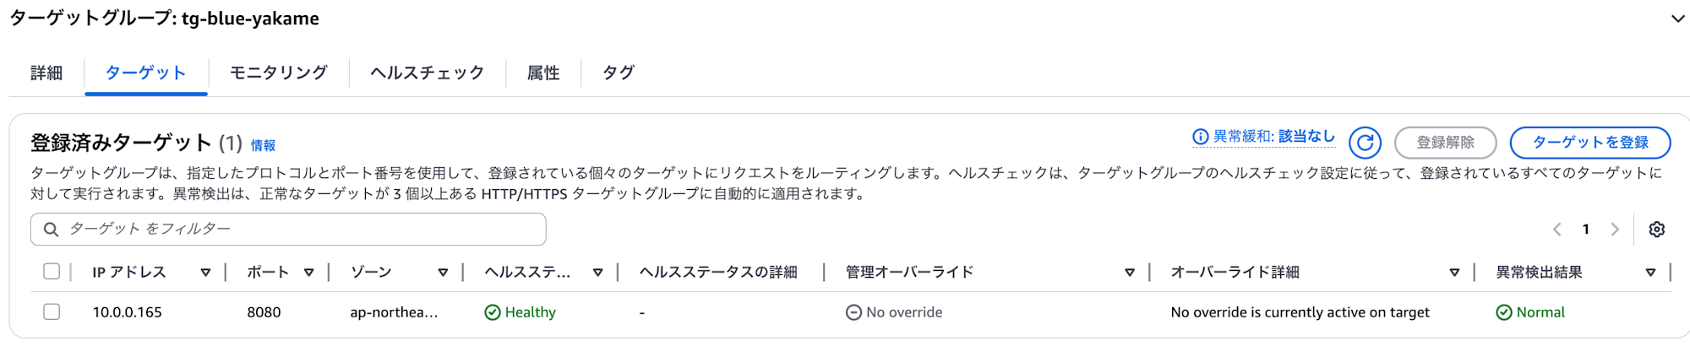Click the anomaly mitigation info icon

1200,137
